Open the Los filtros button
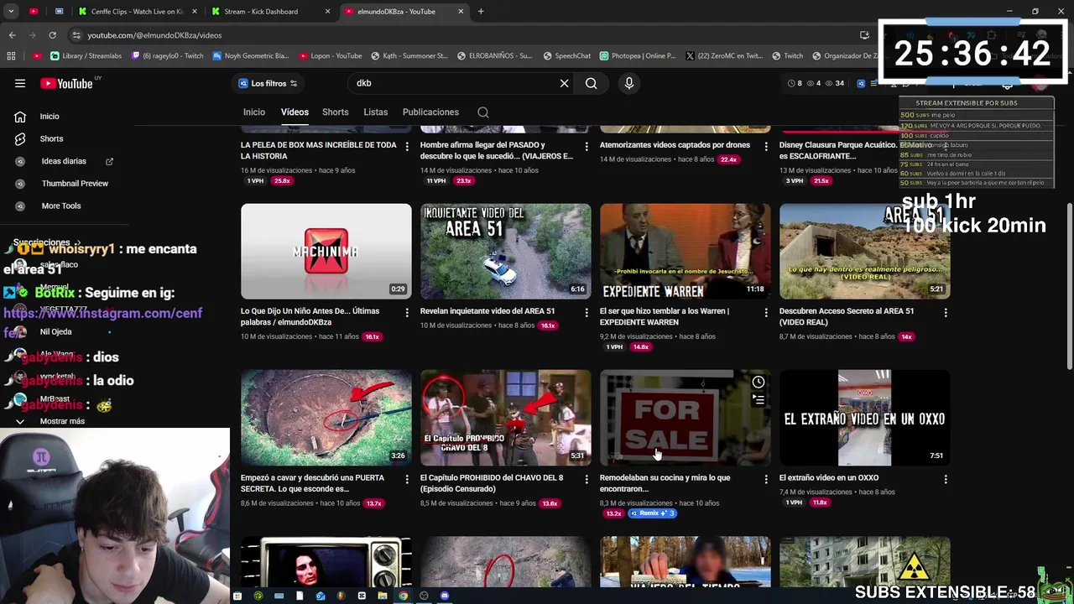This screenshot has width=1074, height=604. click(x=268, y=83)
